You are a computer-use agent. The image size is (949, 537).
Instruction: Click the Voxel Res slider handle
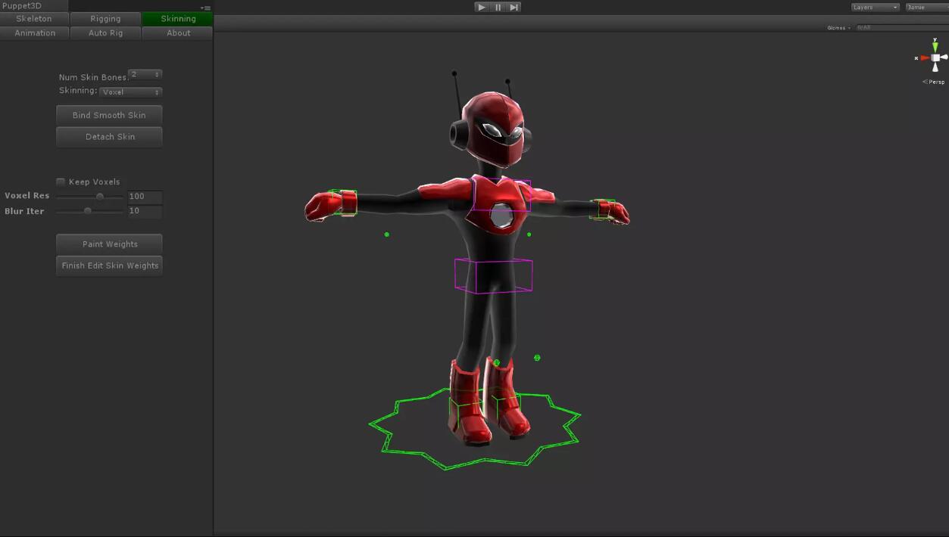[x=100, y=197]
